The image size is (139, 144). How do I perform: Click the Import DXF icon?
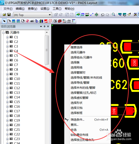click(69, 21)
